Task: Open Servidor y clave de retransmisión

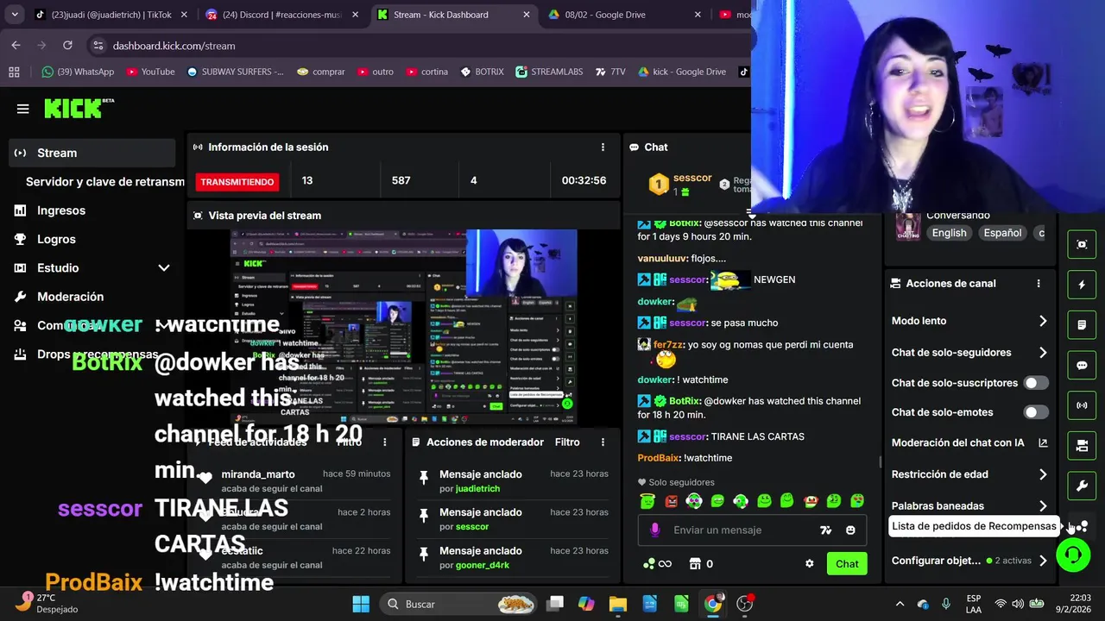Action: (x=104, y=182)
